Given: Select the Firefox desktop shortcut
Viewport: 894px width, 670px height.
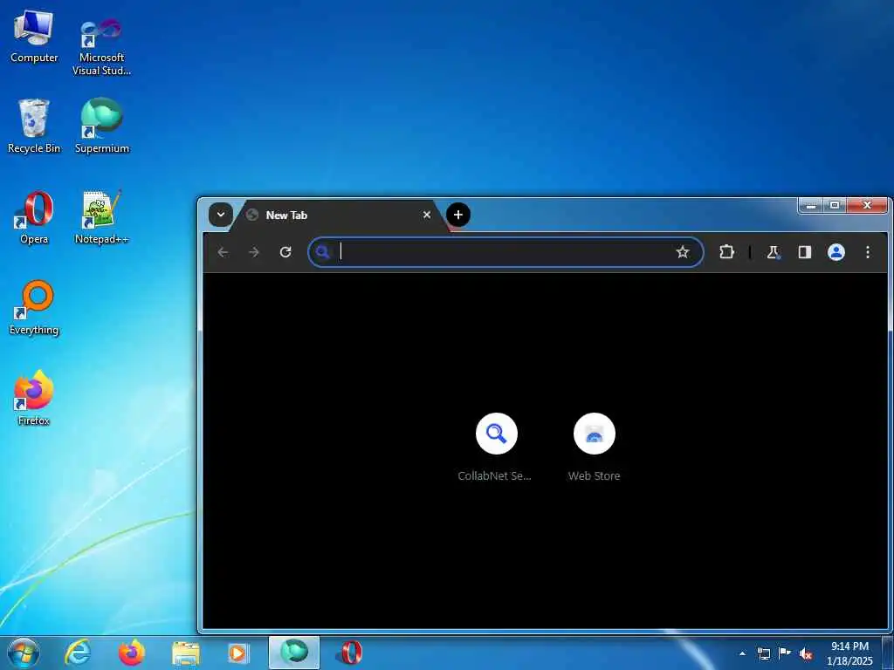Looking at the screenshot, I should [34, 398].
